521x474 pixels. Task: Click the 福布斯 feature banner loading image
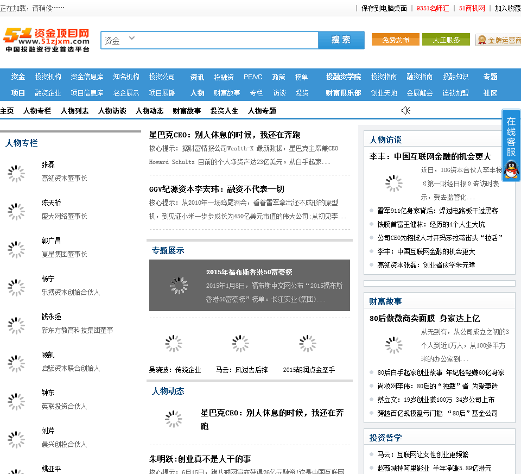click(179, 285)
